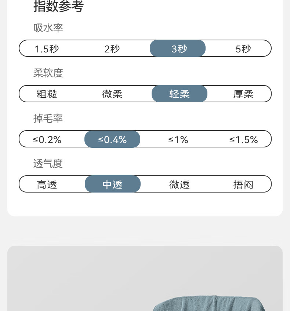Click the highlighted 中透 breathability option
Viewport: 290px width, 311px height.
coord(113,184)
